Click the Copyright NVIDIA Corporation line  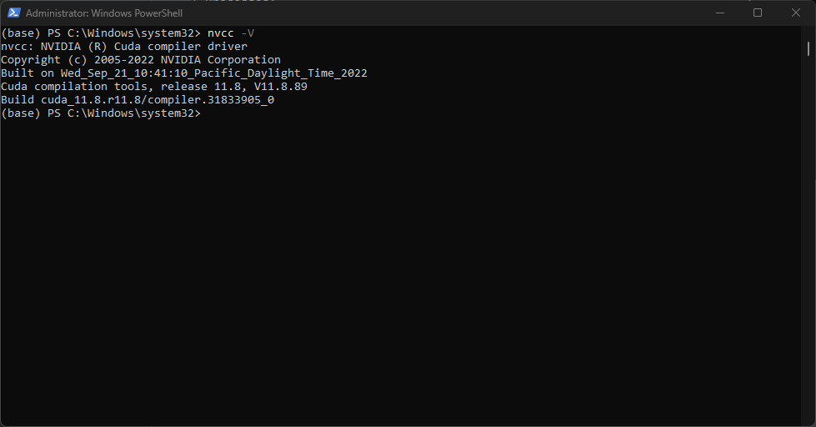pyautogui.click(x=141, y=60)
